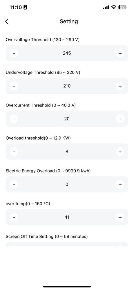Decrease Electric Energy Overload with minus icon
Viewport: 134px width, 290px height.
point(14,184)
